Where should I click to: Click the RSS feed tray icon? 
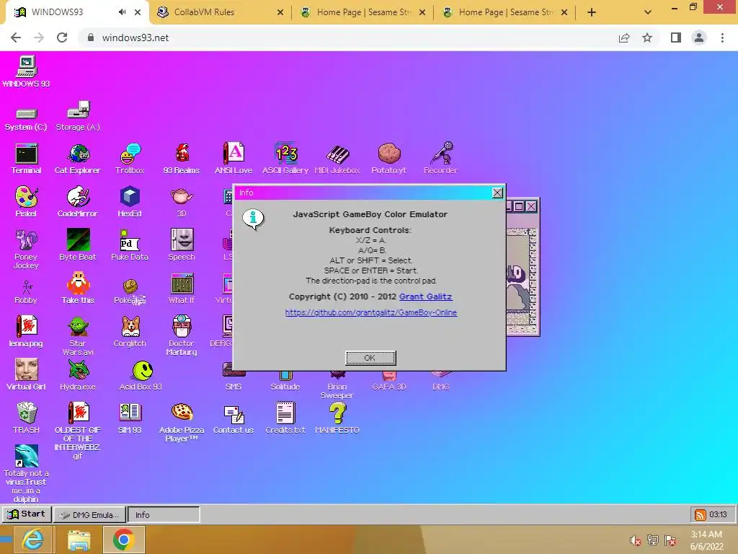pos(700,515)
